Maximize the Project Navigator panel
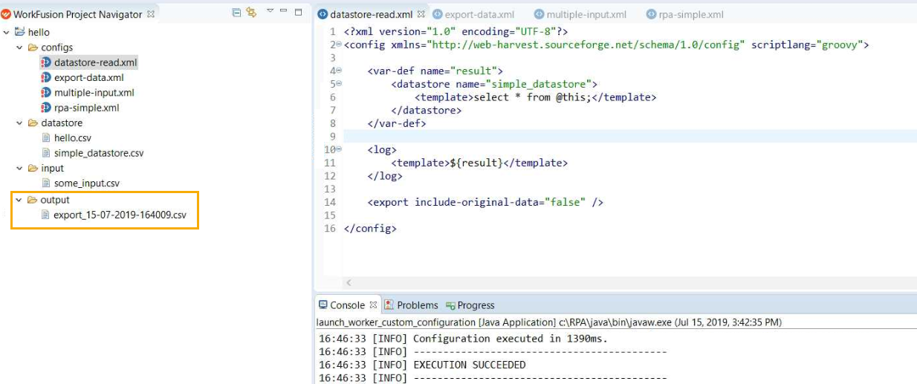This screenshot has height=384, width=917. tap(299, 12)
